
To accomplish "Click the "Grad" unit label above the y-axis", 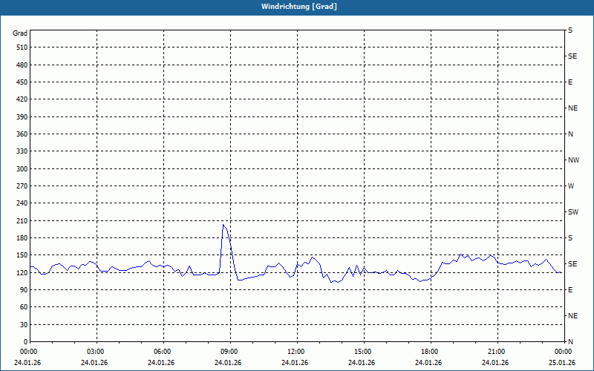I will point(20,33).
